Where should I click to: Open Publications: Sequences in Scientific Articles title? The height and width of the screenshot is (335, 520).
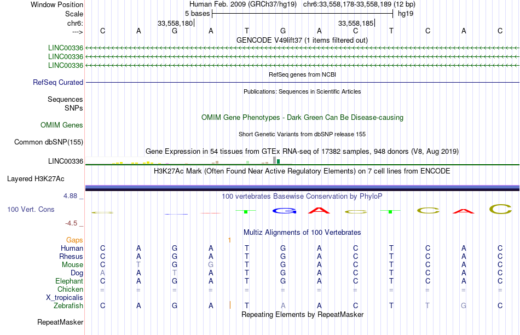[x=302, y=91]
